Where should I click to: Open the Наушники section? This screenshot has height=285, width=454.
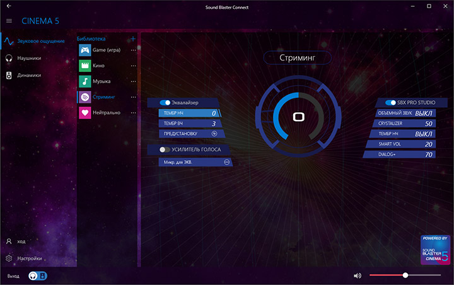(x=29, y=58)
